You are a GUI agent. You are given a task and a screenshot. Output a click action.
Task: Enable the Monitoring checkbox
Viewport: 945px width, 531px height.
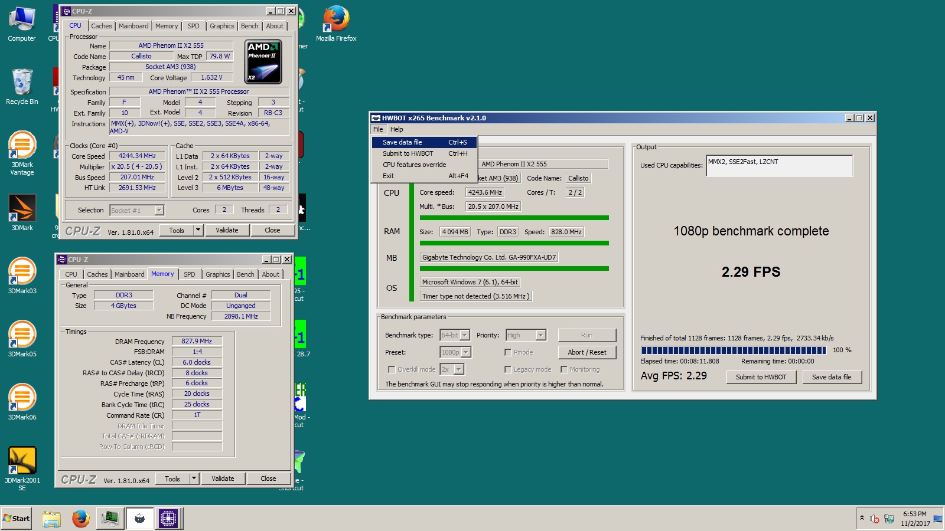click(564, 369)
